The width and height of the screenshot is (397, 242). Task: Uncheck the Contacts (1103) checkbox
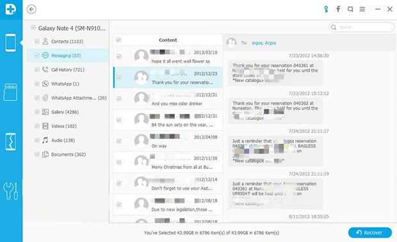coord(37,41)
